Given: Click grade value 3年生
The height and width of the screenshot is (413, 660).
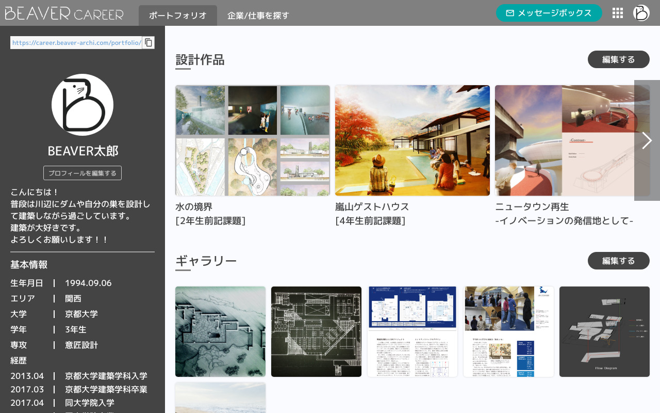Looking at the screenshot, I should click(76, 329).
